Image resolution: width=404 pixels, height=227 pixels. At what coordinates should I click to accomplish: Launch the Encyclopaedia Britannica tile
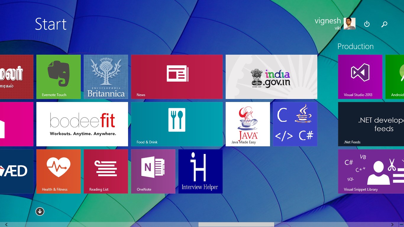[x=106, y=77]
